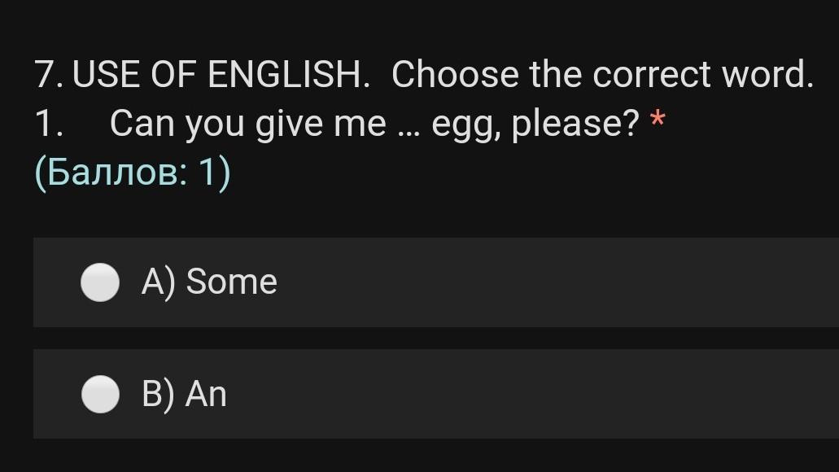This screenshot has height=472, width=839.
Task: Click the word 'egg' in question
Action: pyautogui.click(x=460, y=125)
